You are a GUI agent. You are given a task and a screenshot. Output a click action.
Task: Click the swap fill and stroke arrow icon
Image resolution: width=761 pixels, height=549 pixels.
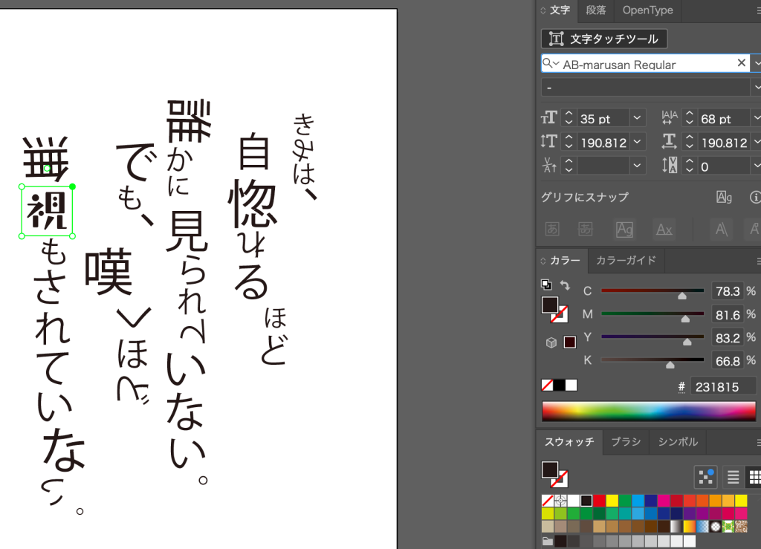(x=565, y=285)
